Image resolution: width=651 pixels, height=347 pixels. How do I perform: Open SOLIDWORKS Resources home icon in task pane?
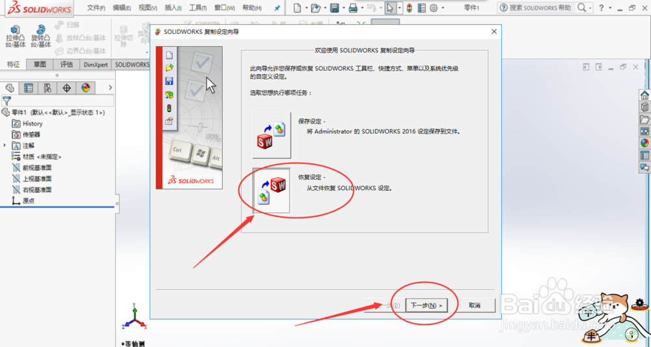click(644, 95)
